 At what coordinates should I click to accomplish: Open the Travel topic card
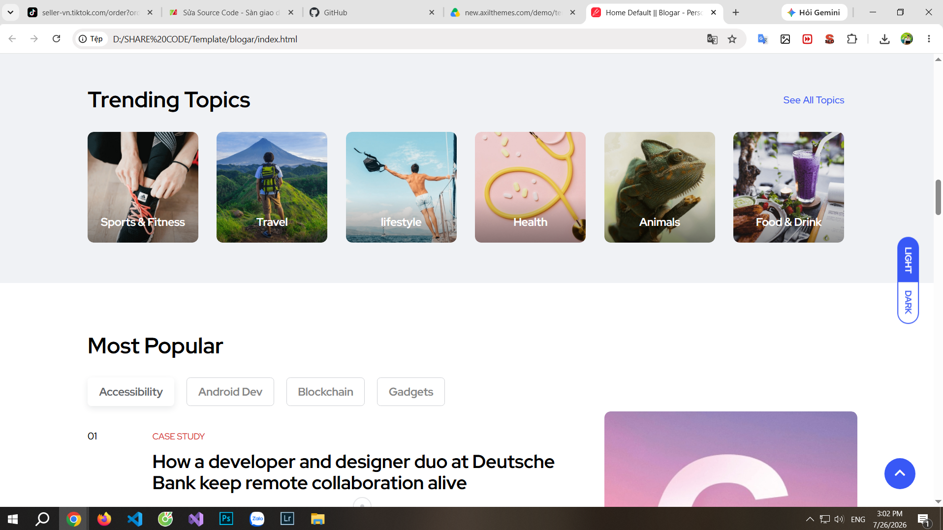[x=272, y=187]
